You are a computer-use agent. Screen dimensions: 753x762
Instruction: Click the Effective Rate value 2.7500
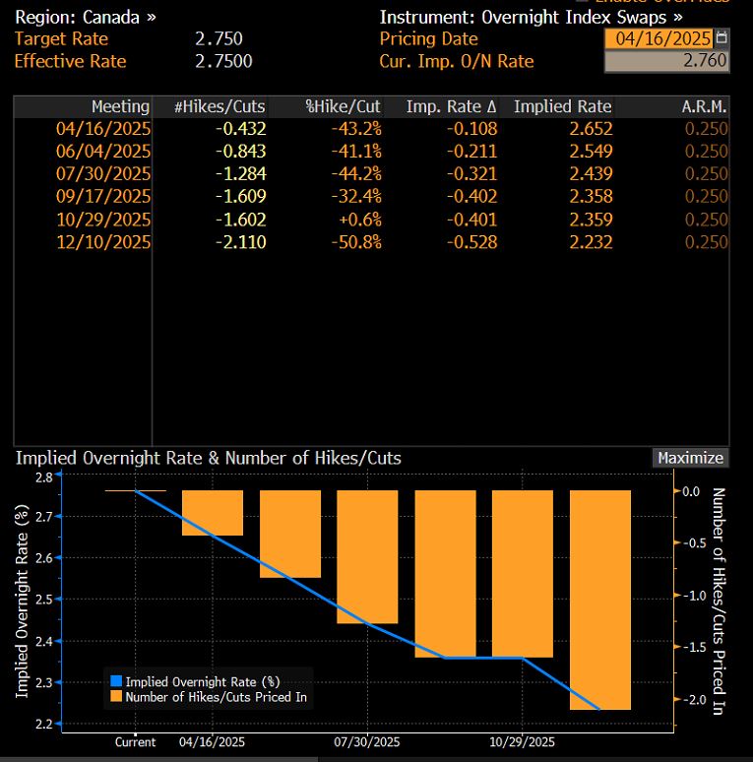(x=223, y=61)
